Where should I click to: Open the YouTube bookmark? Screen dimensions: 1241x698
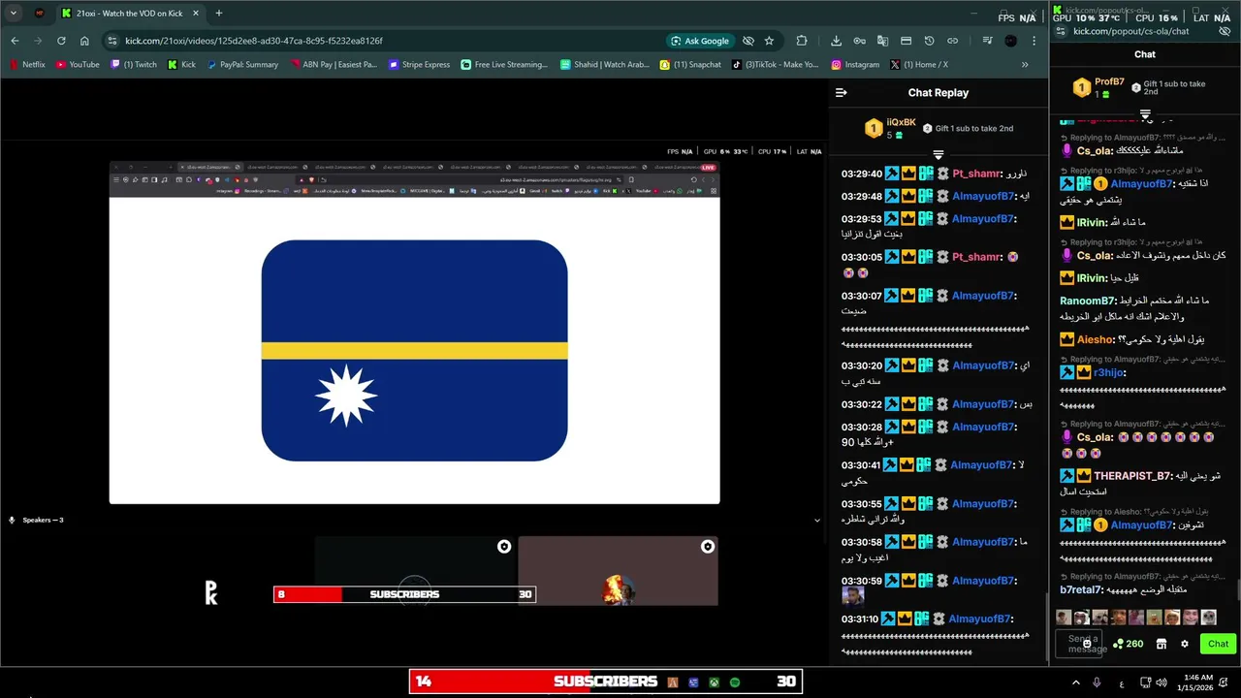click(78, 65)
